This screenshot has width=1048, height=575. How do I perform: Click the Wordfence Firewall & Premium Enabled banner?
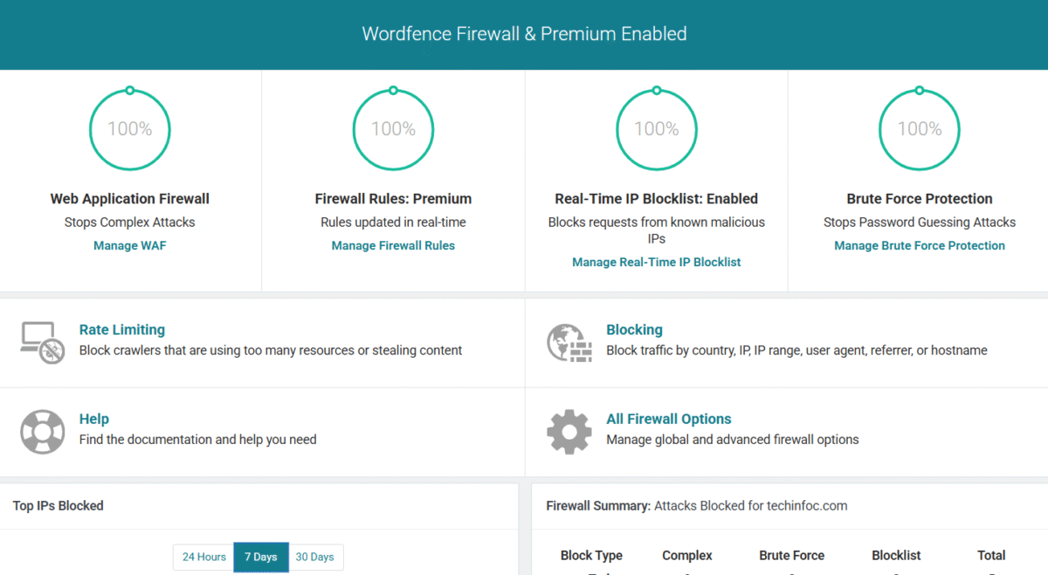pyautogui.click(x=524, y=34)
